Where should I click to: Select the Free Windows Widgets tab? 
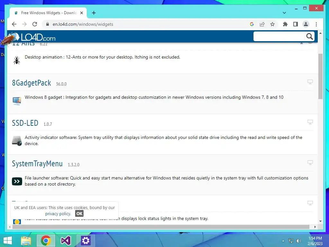48,13
